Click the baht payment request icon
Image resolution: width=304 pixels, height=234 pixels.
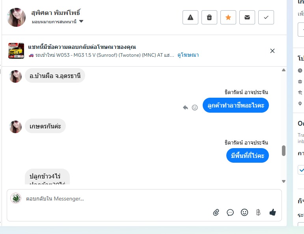pyautogui.click(x=258, y=212)
